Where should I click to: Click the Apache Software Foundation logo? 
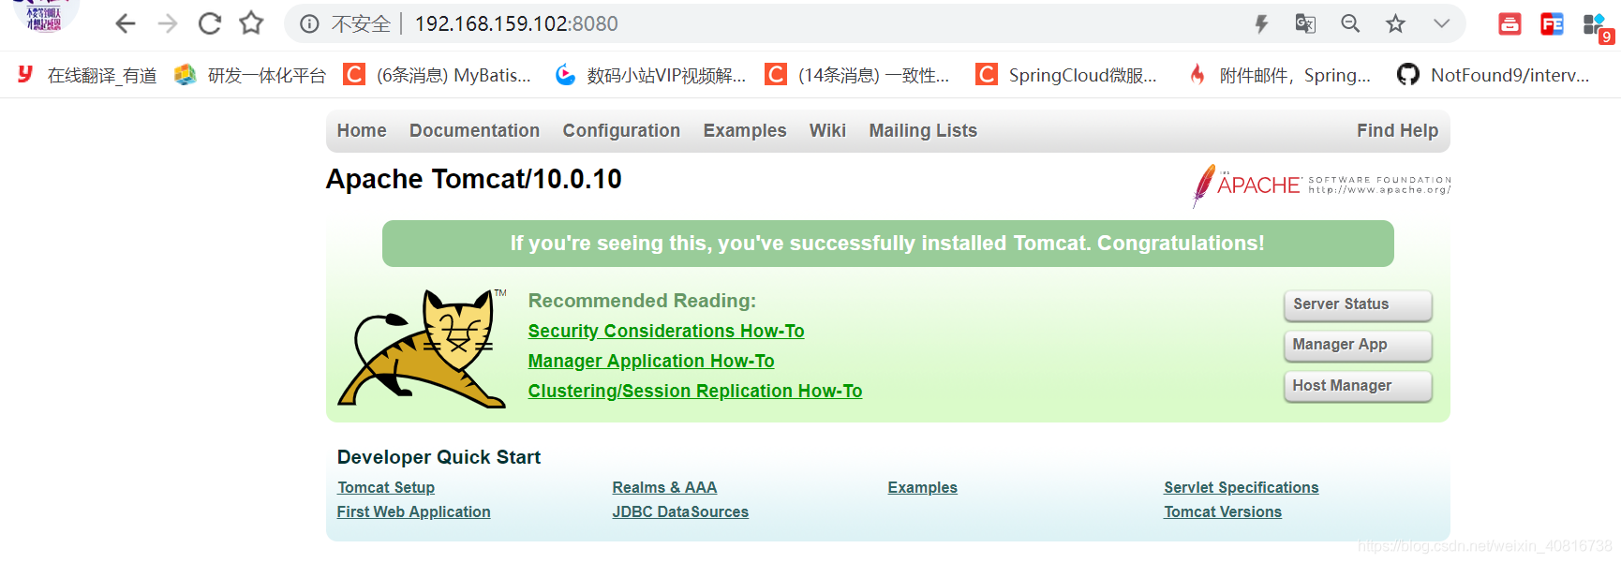[1321, 185]
